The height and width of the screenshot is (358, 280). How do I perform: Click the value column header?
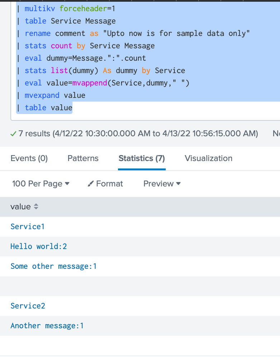20,207
